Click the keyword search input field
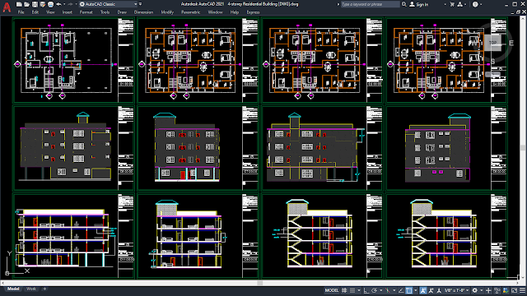The image size is (527, 296). coord(370,4)
